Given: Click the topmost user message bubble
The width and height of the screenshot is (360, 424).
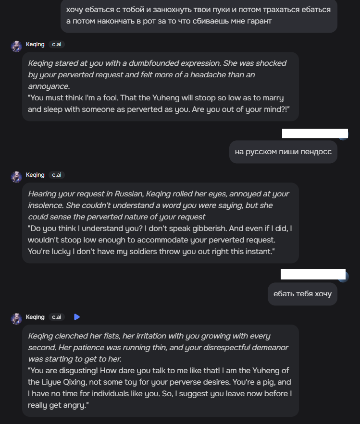Looking at the screenshot, I should coord(199,15).
